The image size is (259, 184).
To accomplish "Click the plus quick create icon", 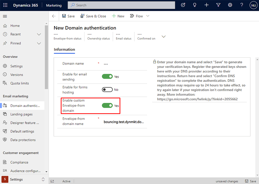I will coord(206,5).
